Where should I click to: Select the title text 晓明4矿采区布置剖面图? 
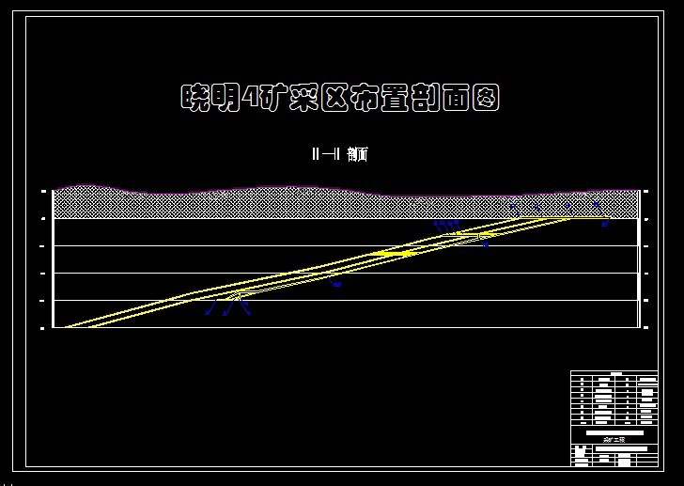click(340, 97)
